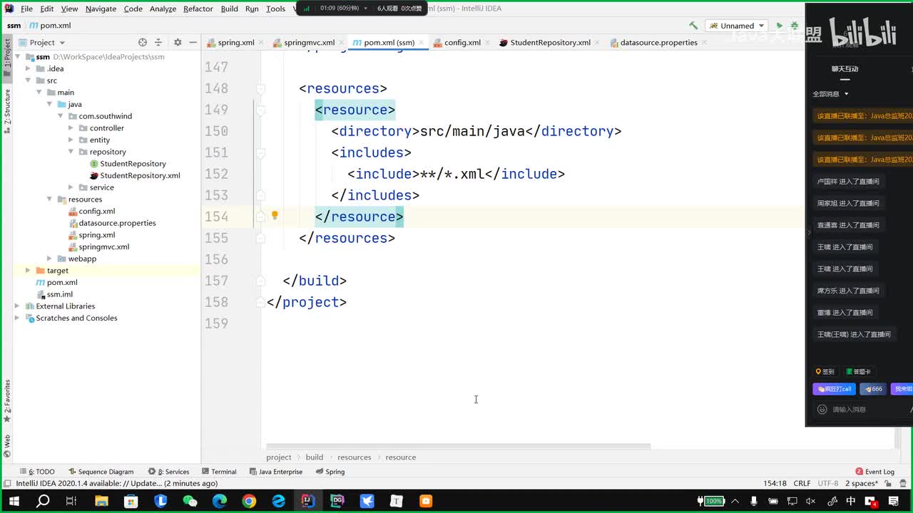
Task: Click the 154:18 cursor position indicator
Action: (x=775, y=483)
